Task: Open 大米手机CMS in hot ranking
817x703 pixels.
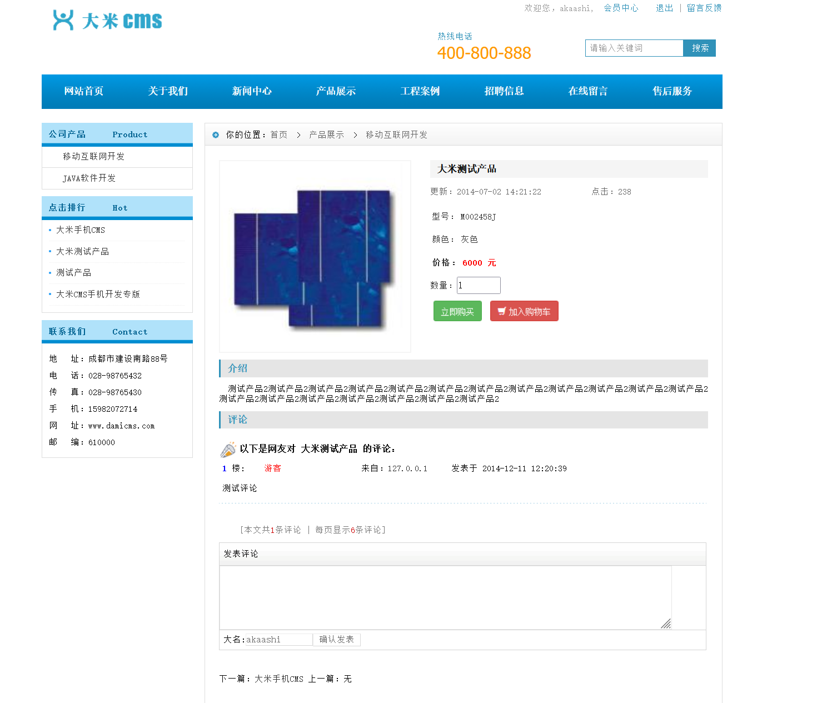Action: coord(81,230)
